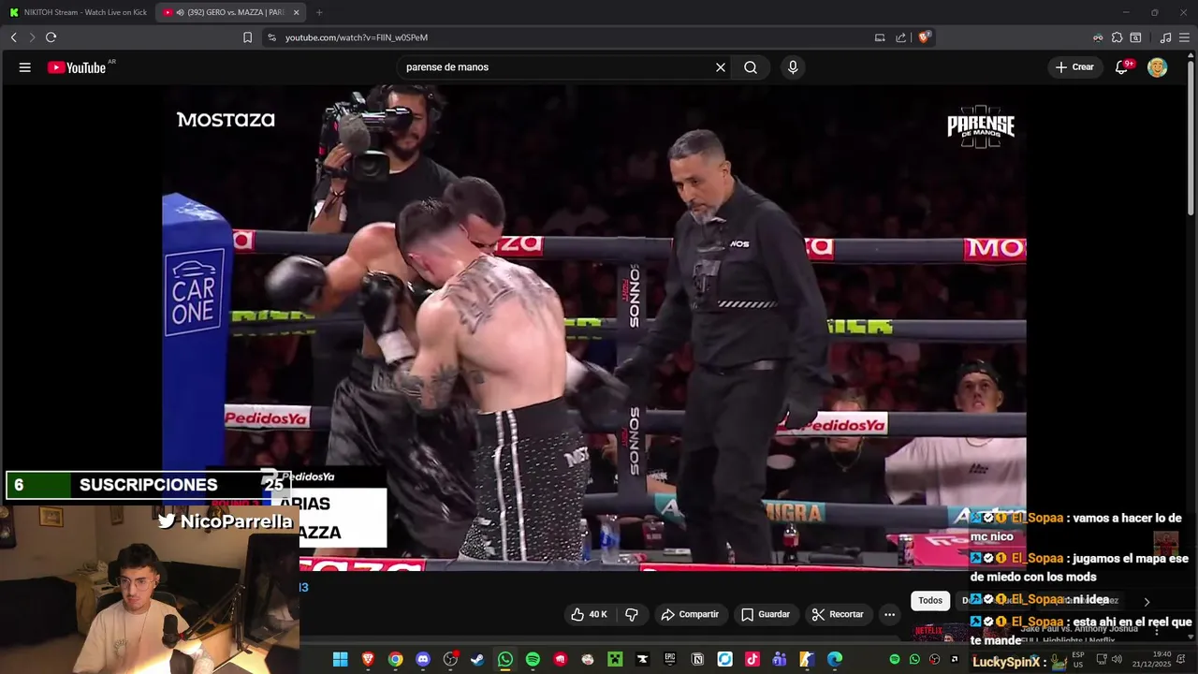
Task: Bookmark this page
Action: (x=247, y=37)
